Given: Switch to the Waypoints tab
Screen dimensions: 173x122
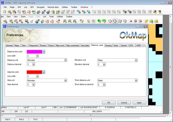Looking at the screenshot, I should 33,45.
